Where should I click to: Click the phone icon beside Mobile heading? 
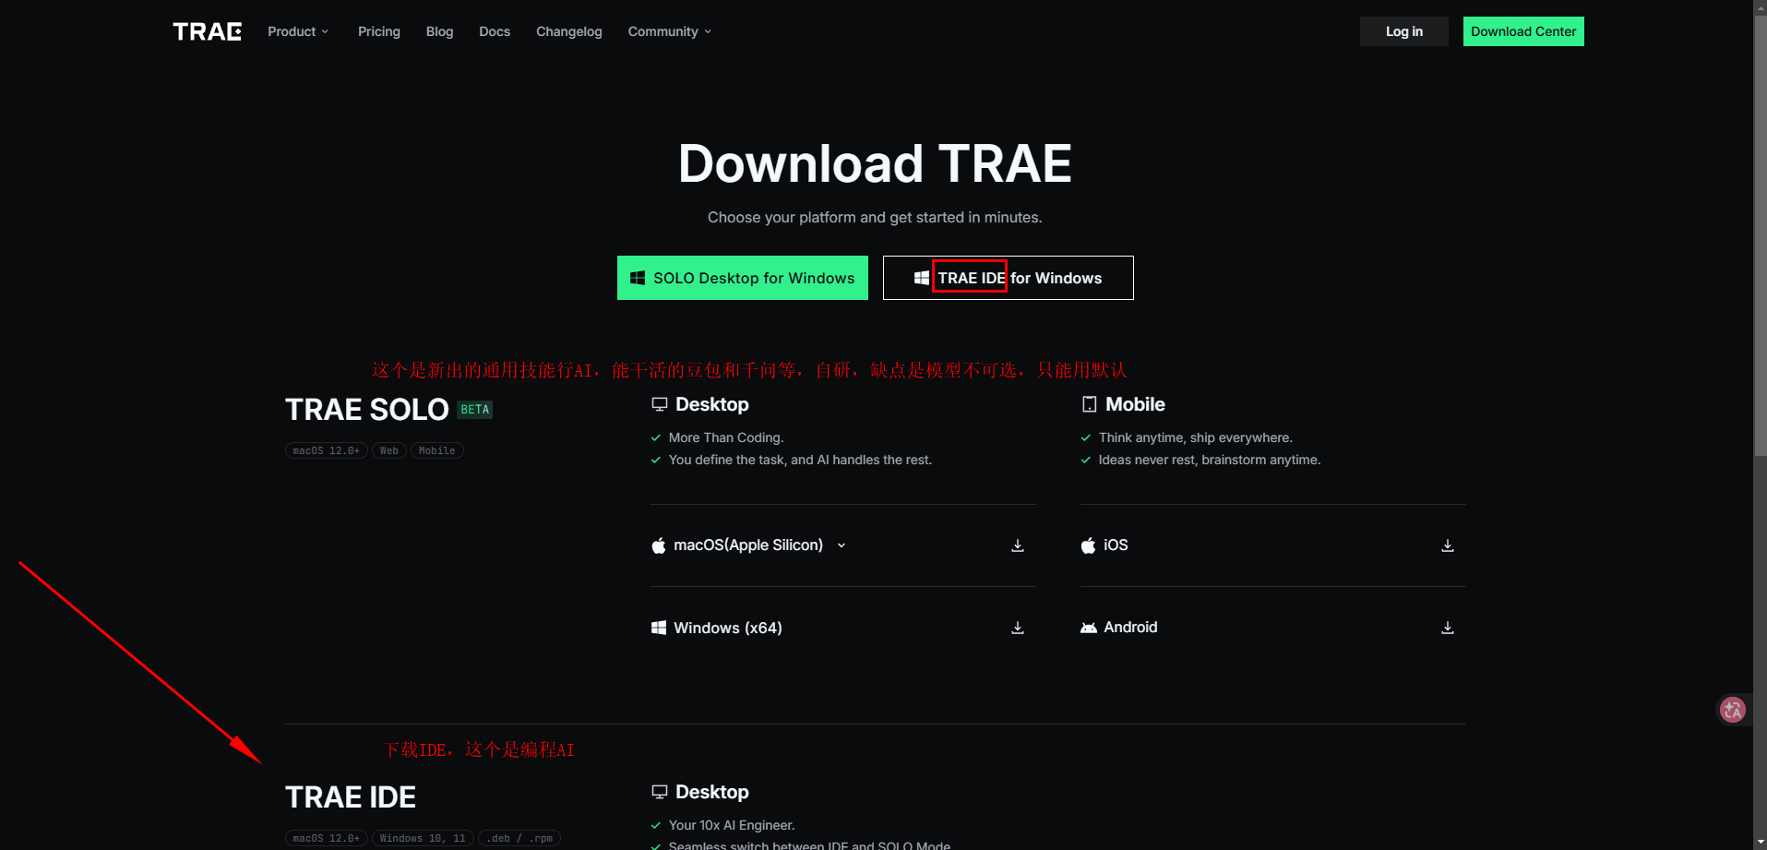click(x=1090, y=404)
